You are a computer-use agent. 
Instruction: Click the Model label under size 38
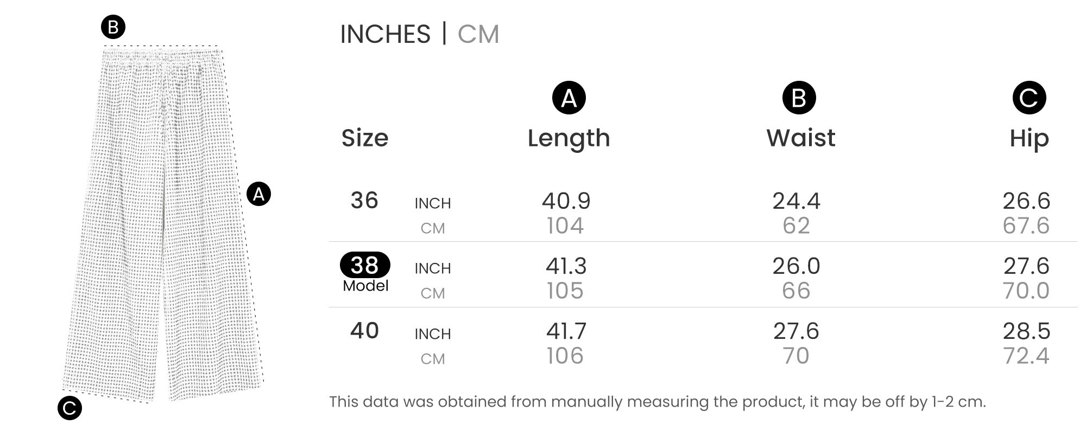pos(365,286)
